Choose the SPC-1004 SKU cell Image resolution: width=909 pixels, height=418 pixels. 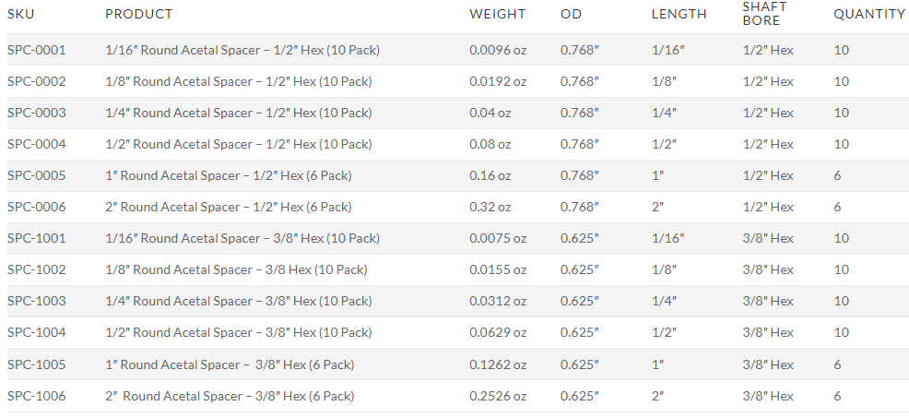coord(37,332)
